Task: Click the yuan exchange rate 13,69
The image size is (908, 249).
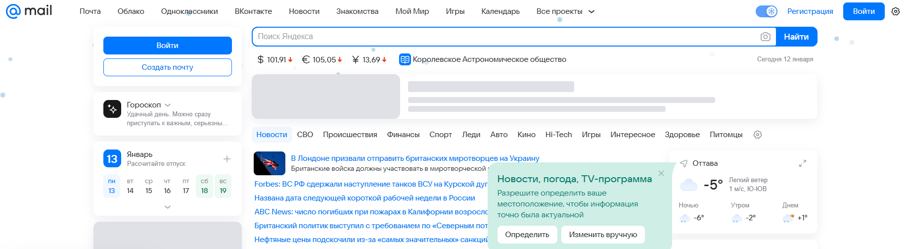Action: click(369, 59)
